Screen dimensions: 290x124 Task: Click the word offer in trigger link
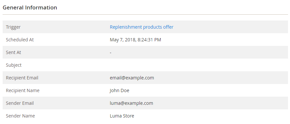point(168,27)
